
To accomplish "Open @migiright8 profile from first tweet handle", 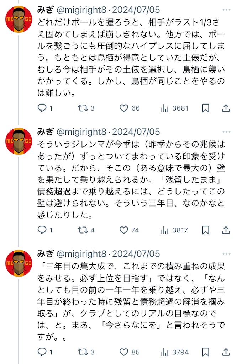I will pyautogui.click(x=81, y=10).
